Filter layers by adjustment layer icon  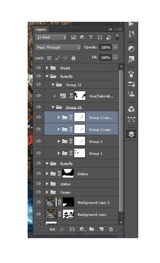point(82,37)
